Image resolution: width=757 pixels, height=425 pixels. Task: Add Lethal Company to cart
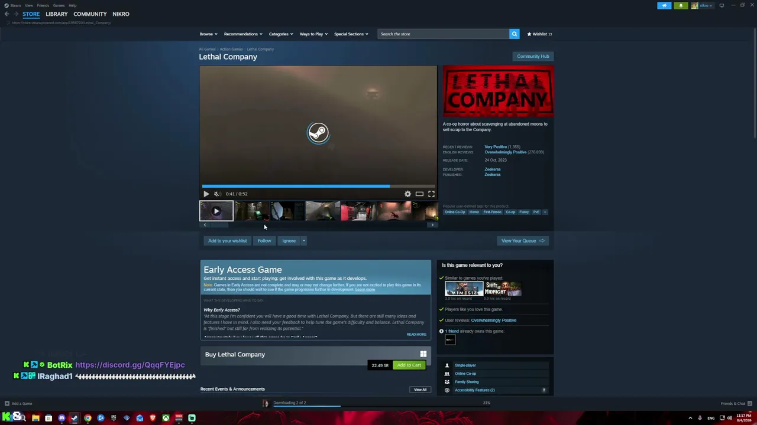[x=409, y=365]
